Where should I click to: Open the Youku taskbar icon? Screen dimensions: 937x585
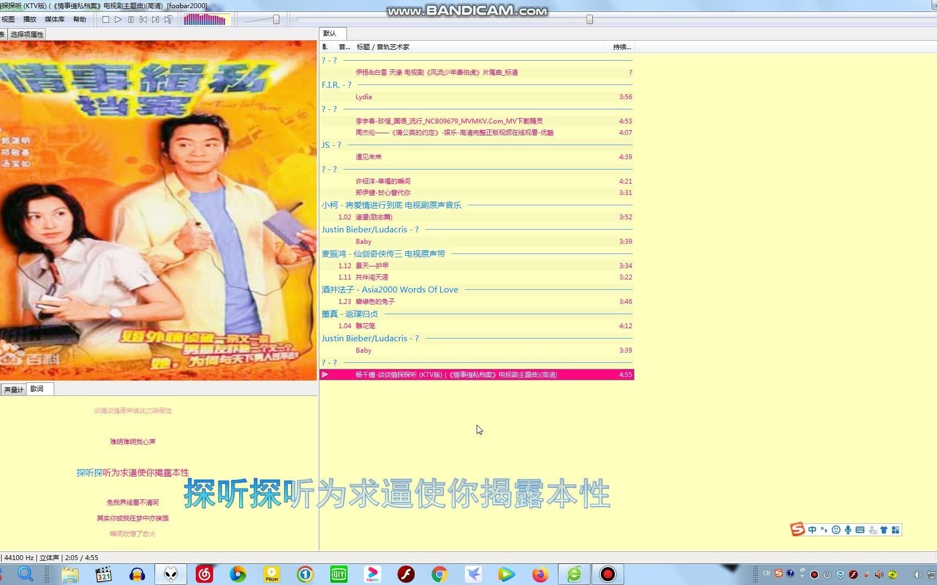click(x=373, y=574)
